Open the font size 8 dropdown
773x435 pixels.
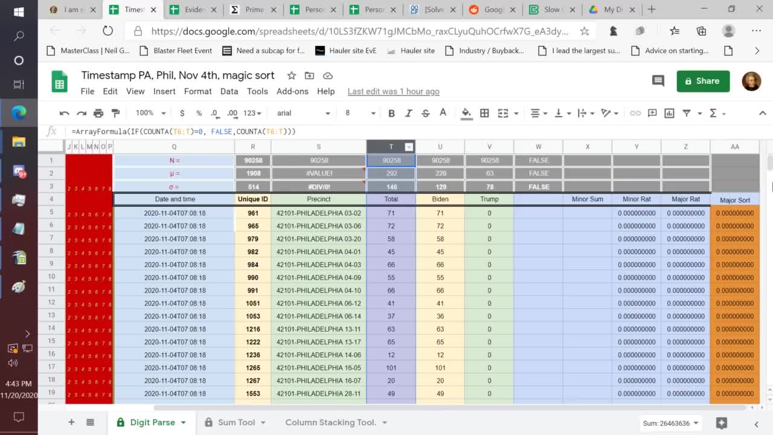(x=360, y=113)
